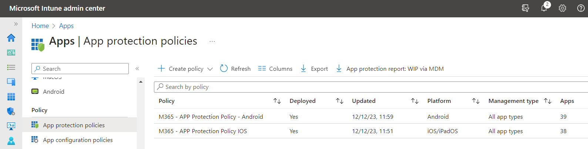The width and height of the screenshot is (588, 149).
Task: Click the Android platform icon in the sidebar
Action: point(35,91)
